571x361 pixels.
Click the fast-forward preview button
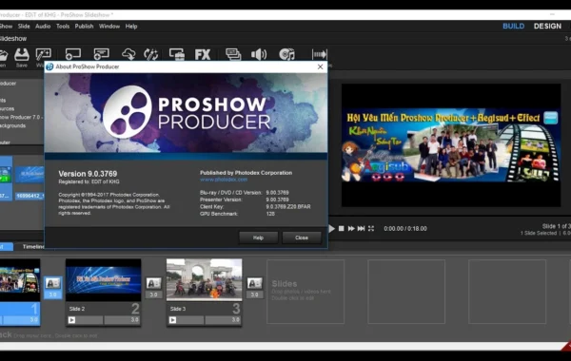(x=351, y=228)
